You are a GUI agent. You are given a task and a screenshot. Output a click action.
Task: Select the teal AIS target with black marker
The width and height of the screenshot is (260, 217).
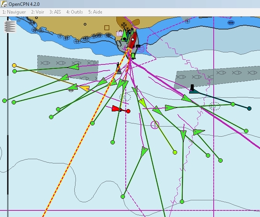tap(194, 90)
